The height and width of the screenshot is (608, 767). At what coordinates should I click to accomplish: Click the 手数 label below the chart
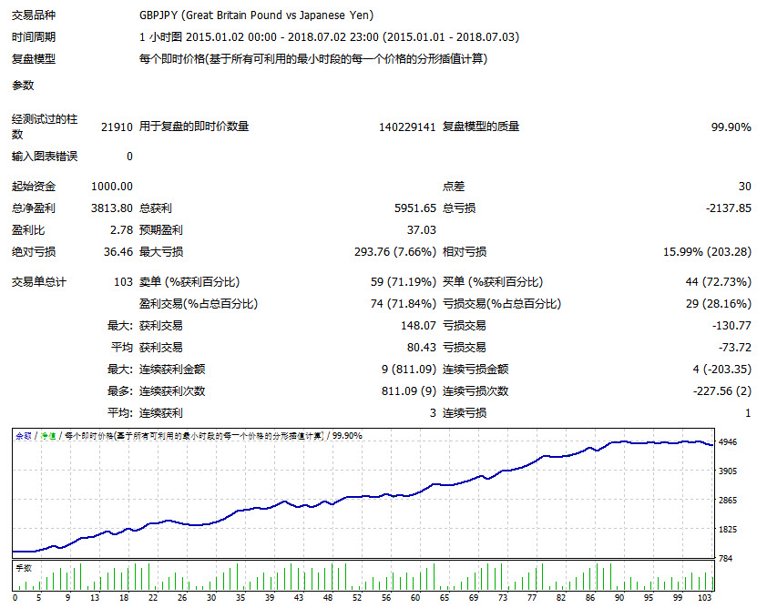click(x=24, y=567)
